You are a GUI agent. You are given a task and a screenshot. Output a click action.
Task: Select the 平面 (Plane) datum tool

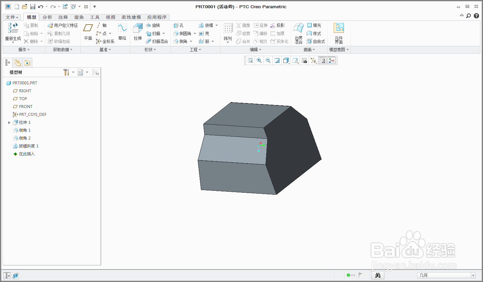(x=88, y=32)
